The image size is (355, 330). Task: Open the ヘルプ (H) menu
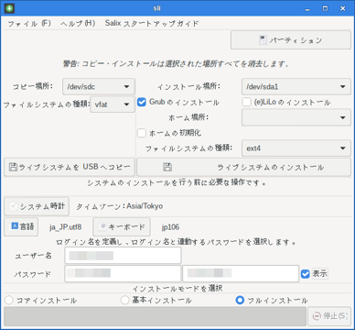(x=78, y=24)
